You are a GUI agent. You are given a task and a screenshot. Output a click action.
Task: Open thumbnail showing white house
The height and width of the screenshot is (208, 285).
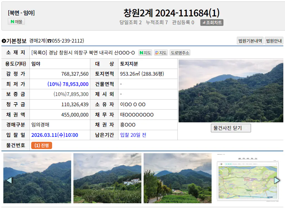coord(107,178)
